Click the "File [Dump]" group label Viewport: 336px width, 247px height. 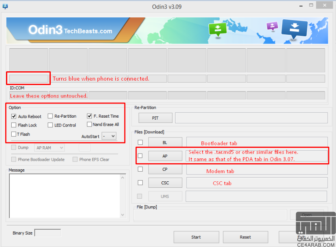click(147, 207)
